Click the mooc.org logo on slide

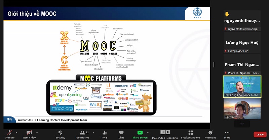click(x=62, y=108)
